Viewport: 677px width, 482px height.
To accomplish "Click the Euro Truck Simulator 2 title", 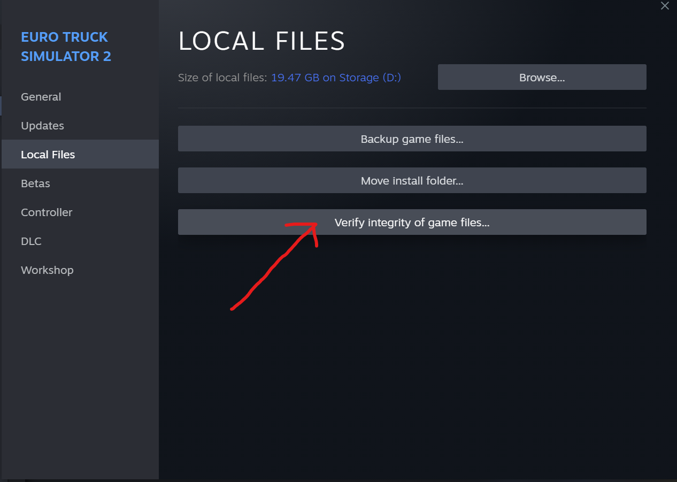I will (x=66, y=47).
